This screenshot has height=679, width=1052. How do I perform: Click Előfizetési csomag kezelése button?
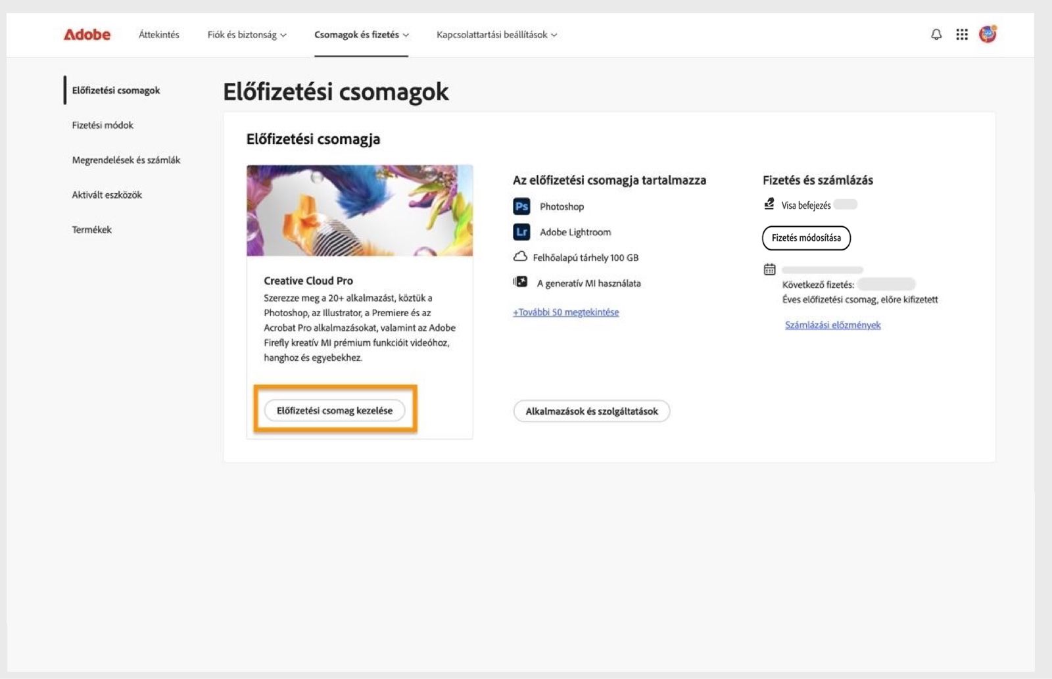click(x=335, y=410)
